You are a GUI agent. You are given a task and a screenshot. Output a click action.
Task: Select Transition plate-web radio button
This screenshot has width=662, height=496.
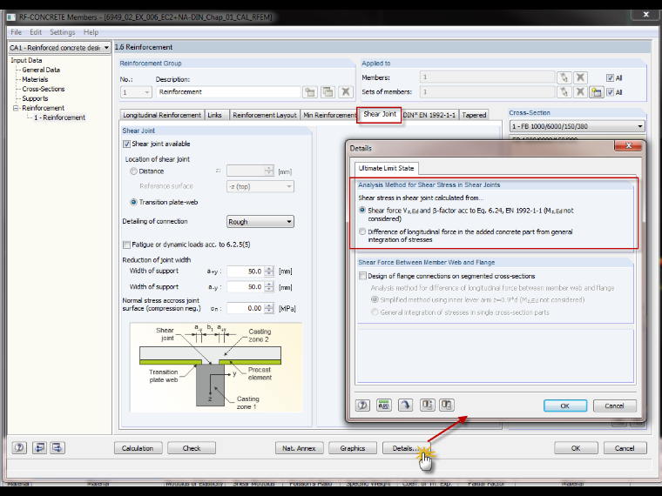pos(133,202)
